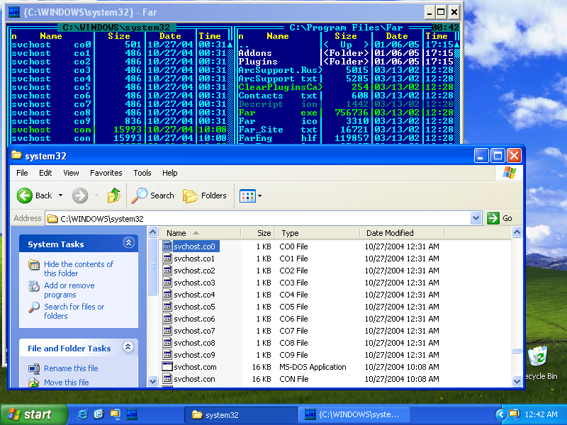Click the Search for files icon

coord(34,307)
